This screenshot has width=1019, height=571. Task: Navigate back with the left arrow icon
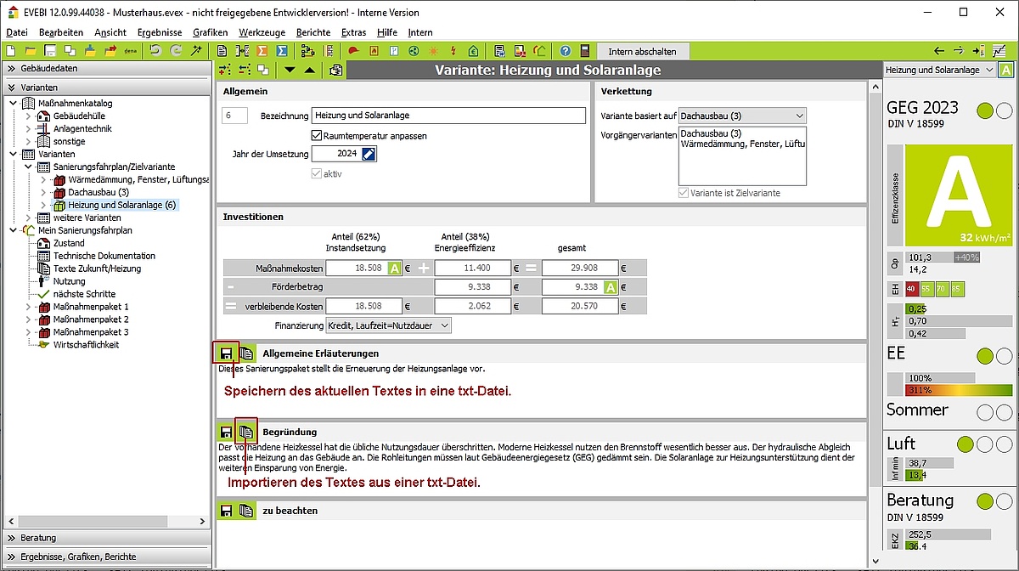click(938, 51)
